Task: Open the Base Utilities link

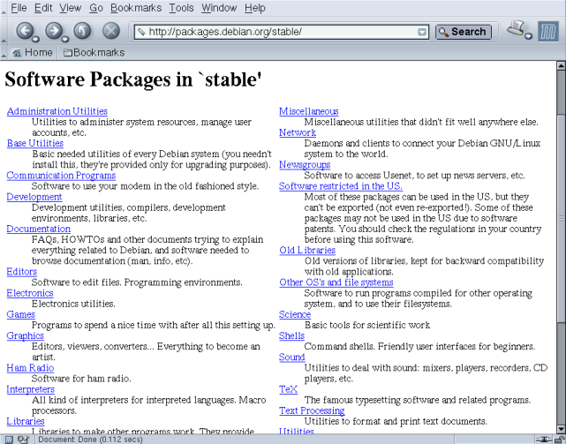Action: (x=35, y=143)
